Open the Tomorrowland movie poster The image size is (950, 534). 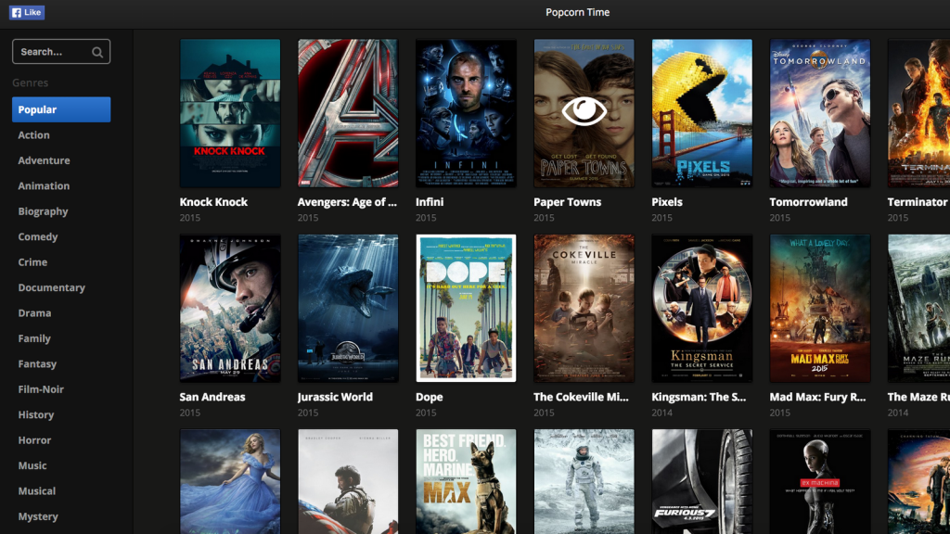(x=819, y=113)
